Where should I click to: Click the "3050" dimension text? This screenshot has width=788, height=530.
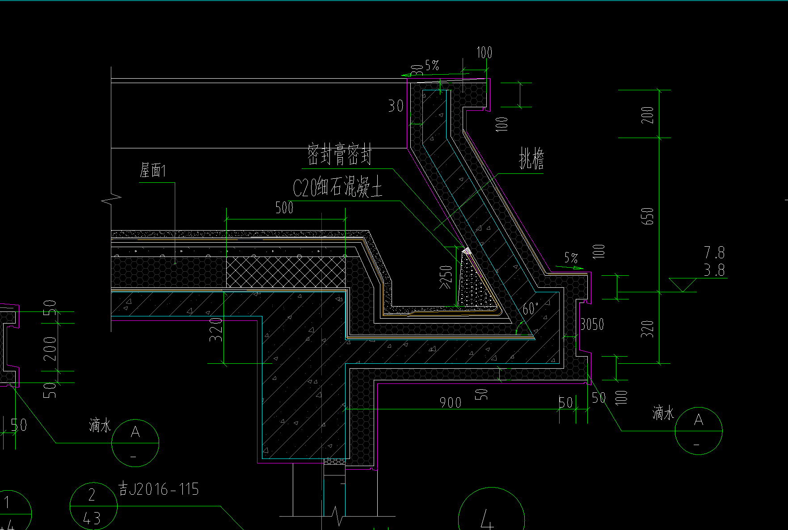592,324
